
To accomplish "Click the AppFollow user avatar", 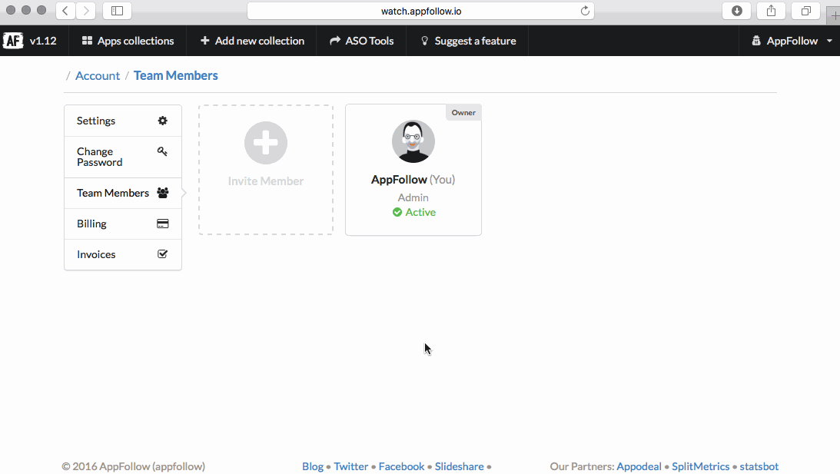I will coord(413,141).
